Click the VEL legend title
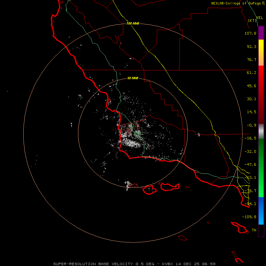 260,18
